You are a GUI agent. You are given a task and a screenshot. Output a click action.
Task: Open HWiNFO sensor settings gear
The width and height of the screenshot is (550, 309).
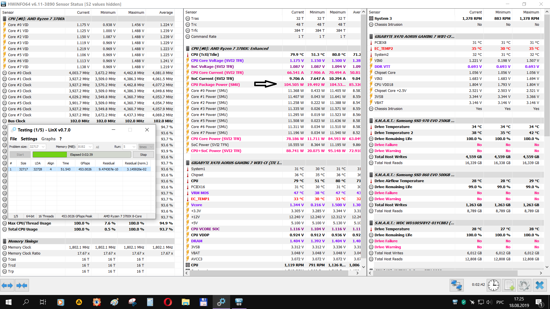tap(524, 285)
